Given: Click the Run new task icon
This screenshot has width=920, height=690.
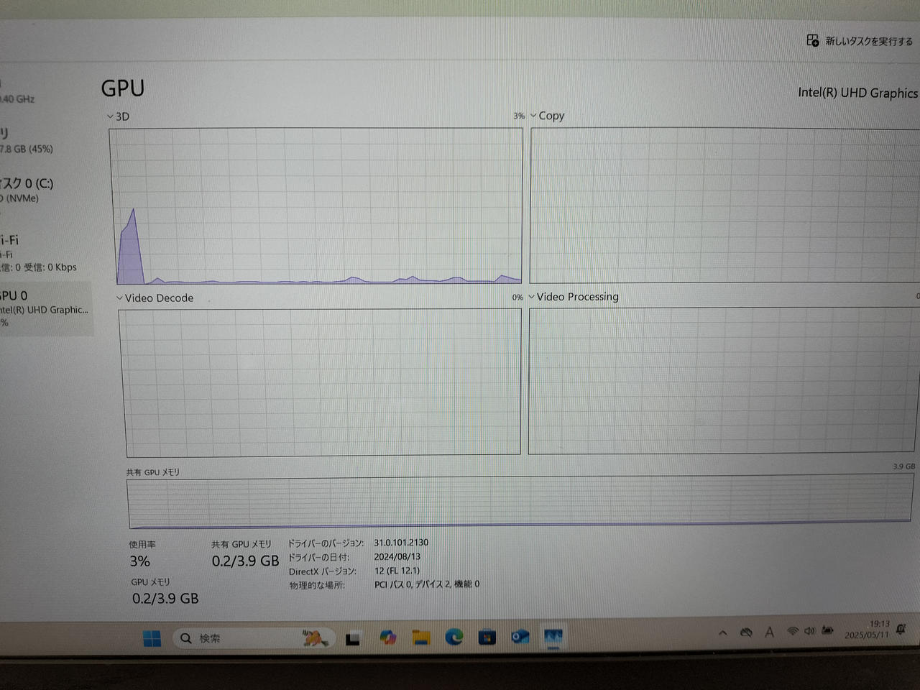Looking at the screenshot, I should pyautogui.click(x=813, y=40).
